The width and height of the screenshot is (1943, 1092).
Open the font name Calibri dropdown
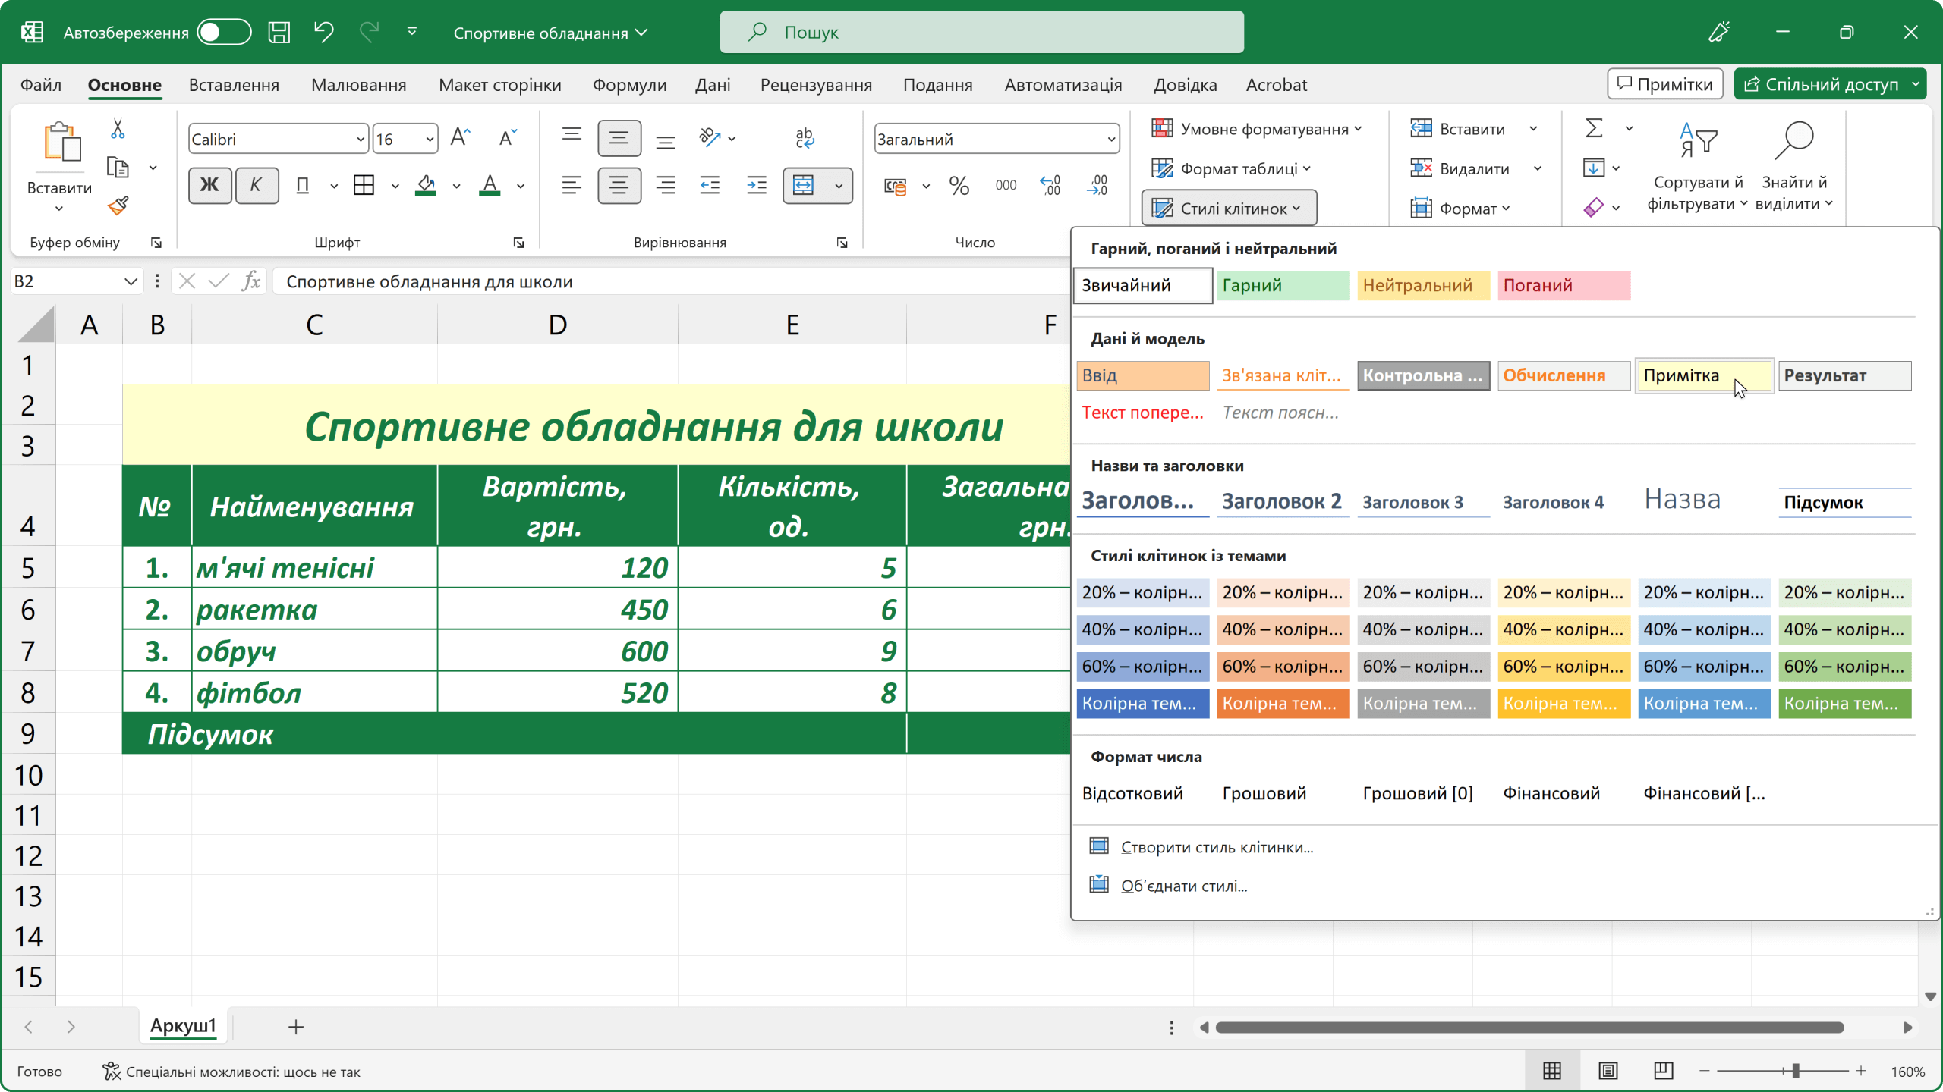360,140
